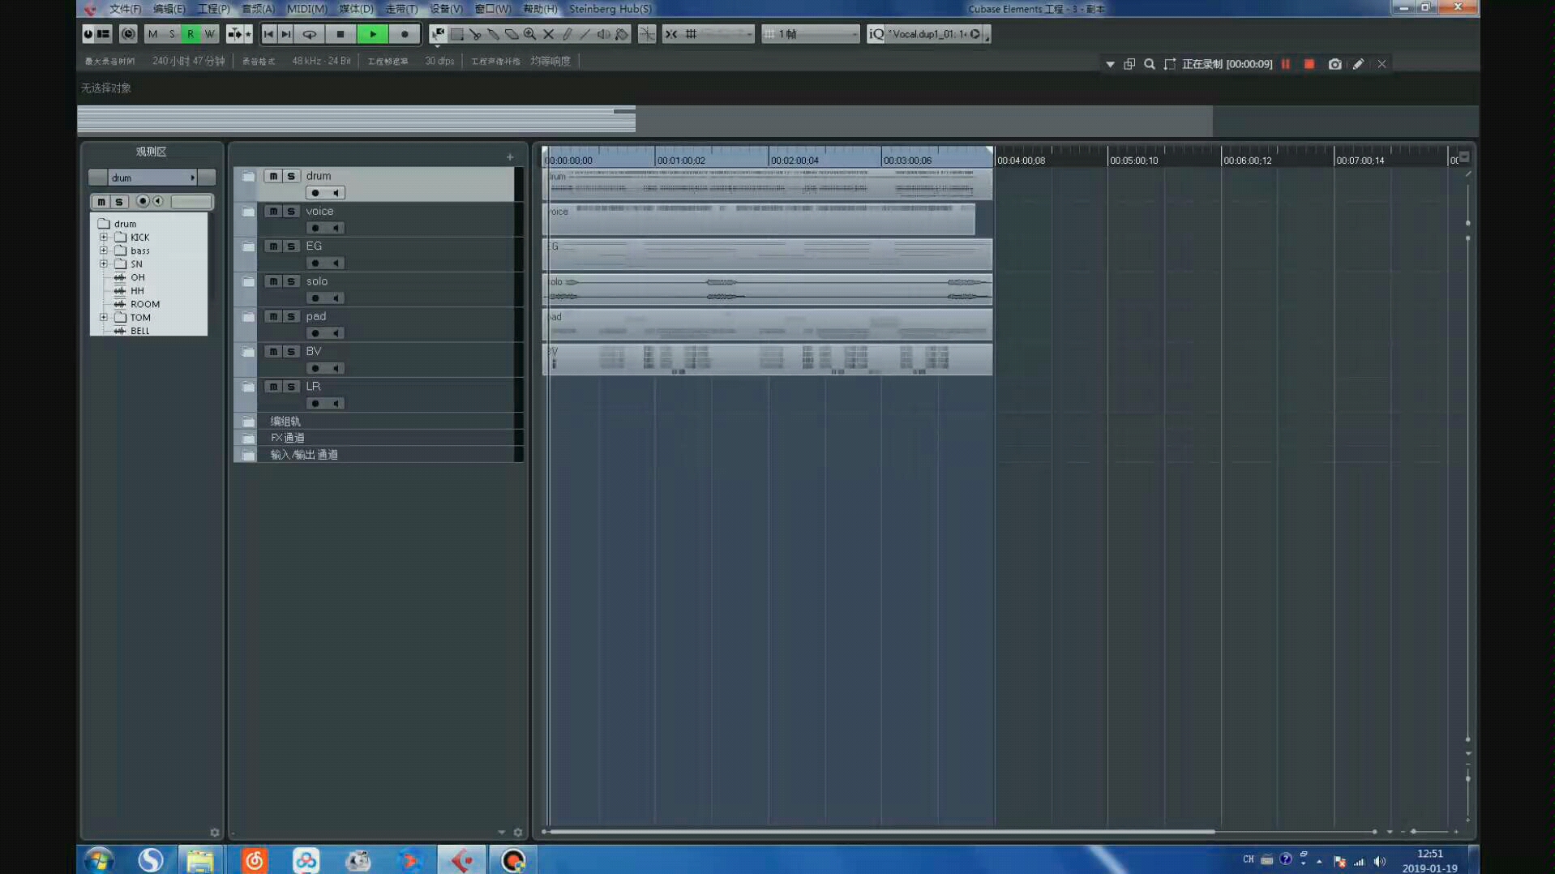Expand the SN folder in inspector tree
Screen dimensions: 1555x874
click(x=104, y=263)
